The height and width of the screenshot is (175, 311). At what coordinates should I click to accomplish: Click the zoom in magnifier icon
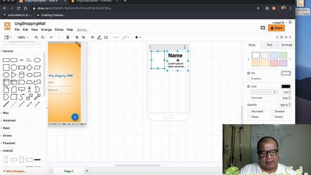pyautogui.click(x=36, y=37)
